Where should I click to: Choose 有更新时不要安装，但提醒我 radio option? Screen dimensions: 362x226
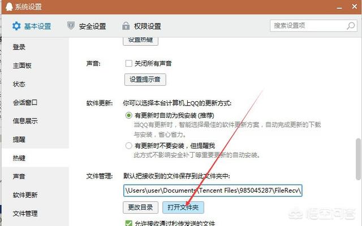[128, 146]
